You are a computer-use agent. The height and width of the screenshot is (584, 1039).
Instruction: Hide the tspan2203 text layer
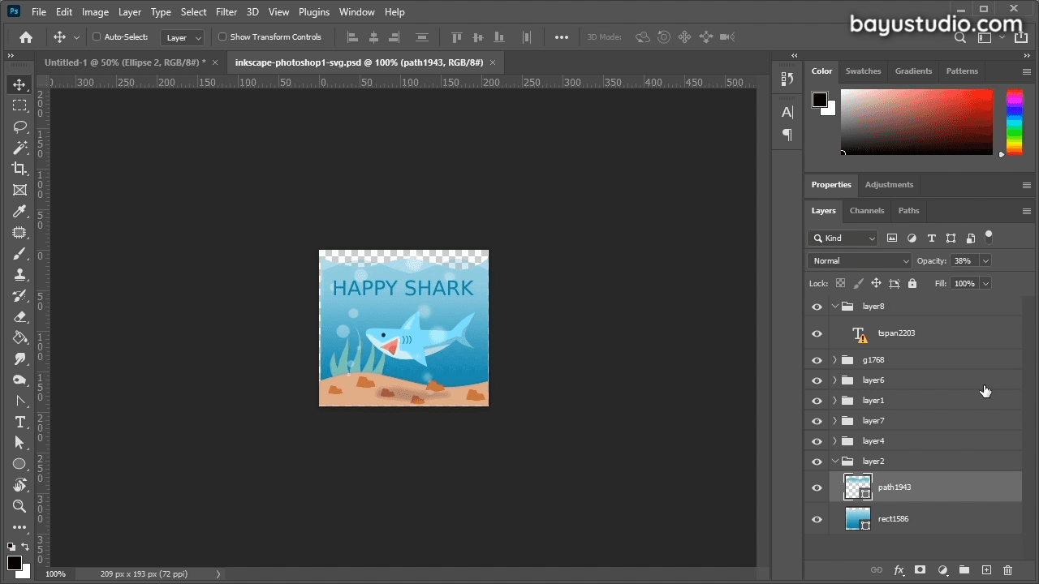[x=817, y=333]
